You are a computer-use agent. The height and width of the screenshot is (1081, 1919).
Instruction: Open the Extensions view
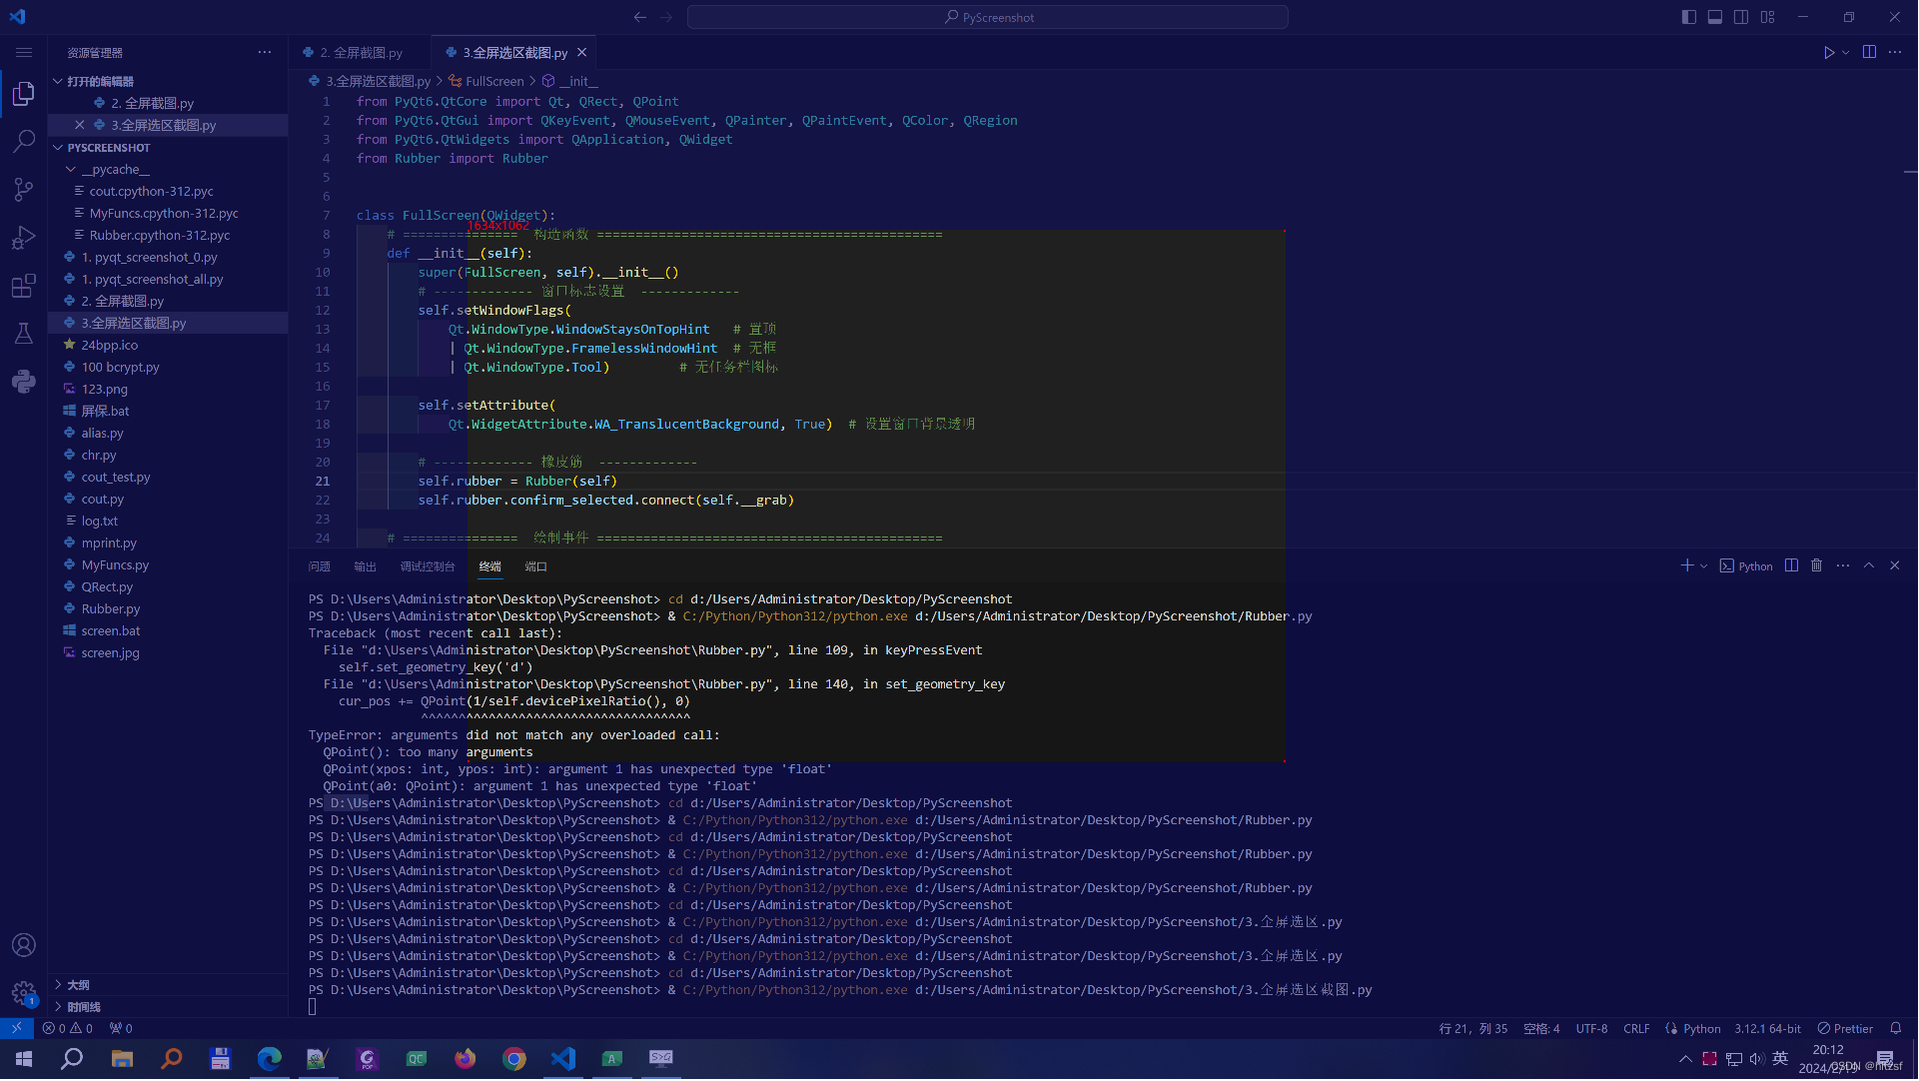click(x=24, y=286)
